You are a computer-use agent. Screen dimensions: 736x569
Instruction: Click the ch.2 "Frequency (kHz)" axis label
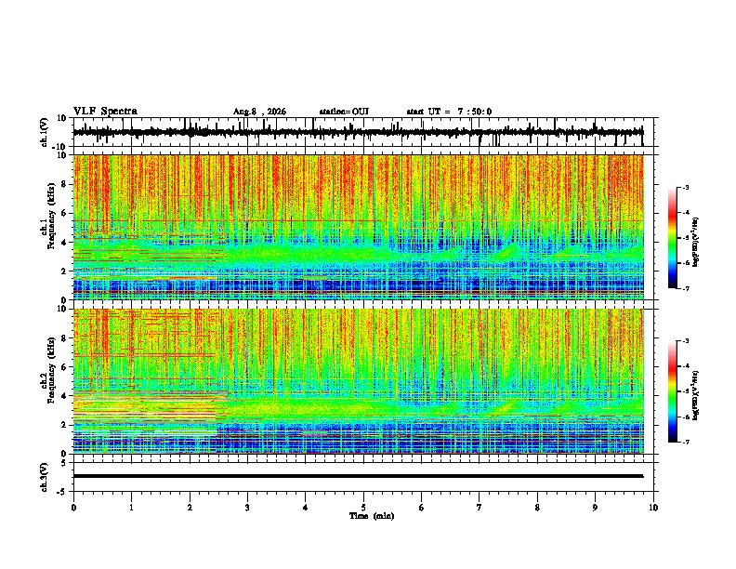(51, 370)
